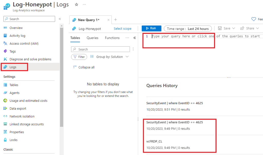Screen dimensions: 263x155
Task: Change the Time range: Last 24 hours selector
Action: [188, 29]
